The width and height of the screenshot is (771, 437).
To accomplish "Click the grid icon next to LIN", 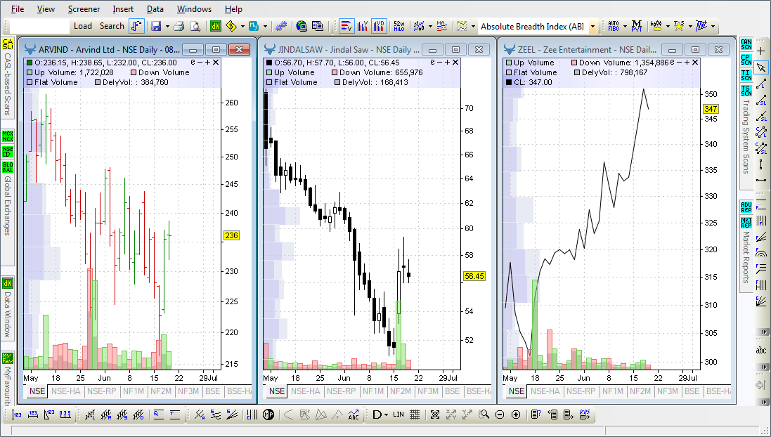I will (x=415, y=415).
